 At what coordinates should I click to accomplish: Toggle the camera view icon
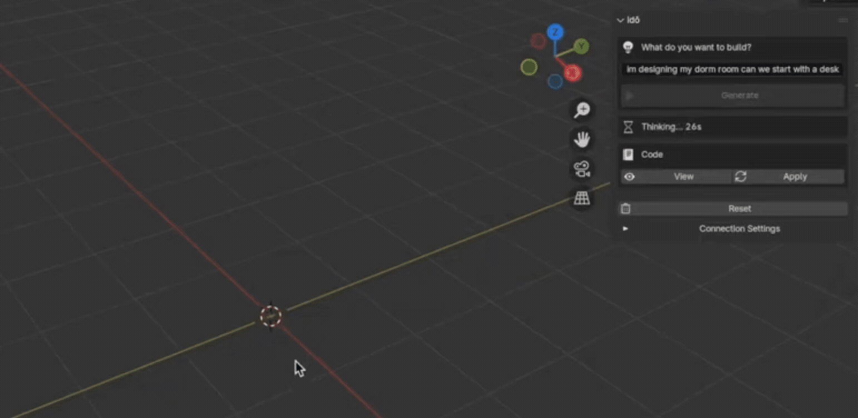pos(582,169)
